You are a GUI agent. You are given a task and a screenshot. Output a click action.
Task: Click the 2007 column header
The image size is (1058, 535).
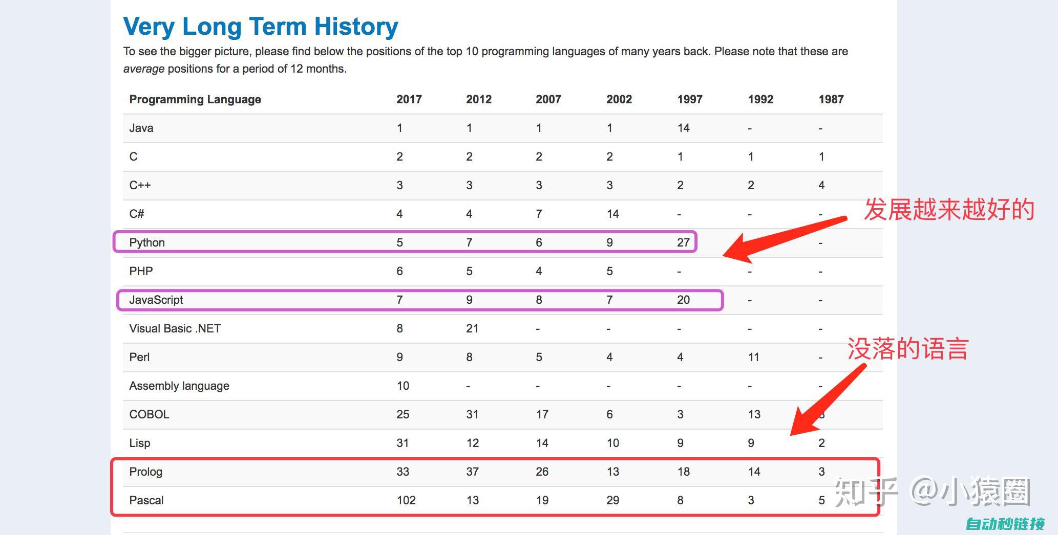coord(548,99)
